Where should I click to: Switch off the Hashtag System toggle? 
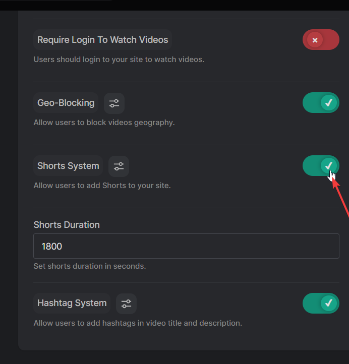click(x=321, y=304)
